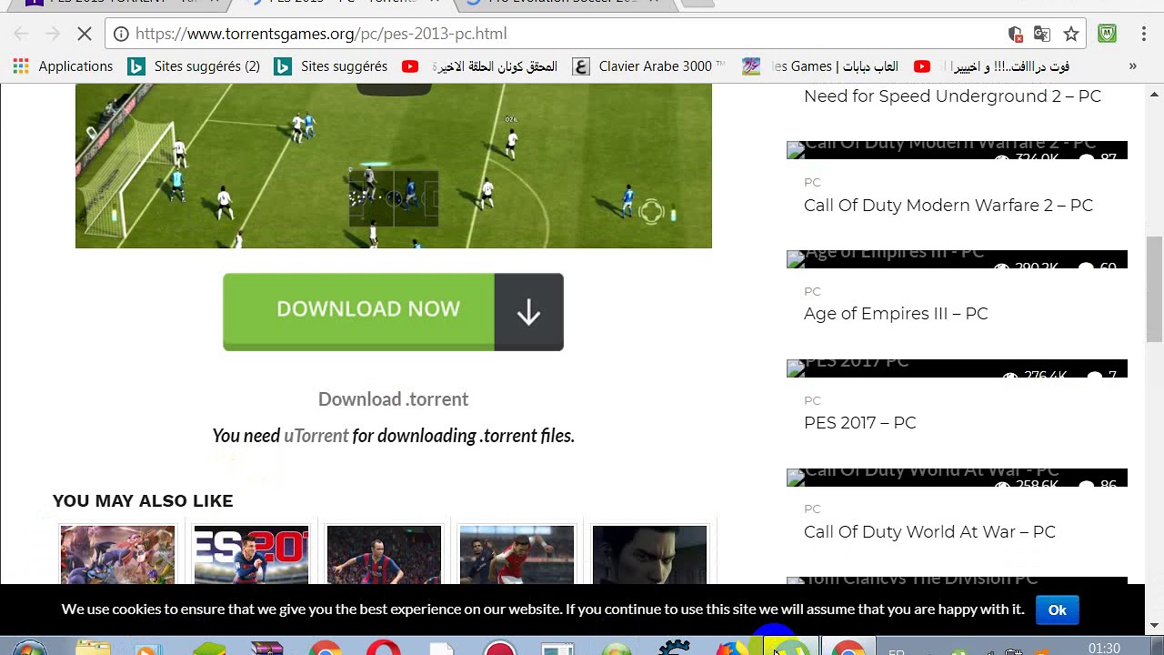Viewport: 1164px width, 655px height.
Task: Click the page scrollbar up arrow
Action: 1155,94
